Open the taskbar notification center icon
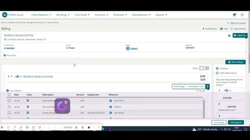 (246, 129)
